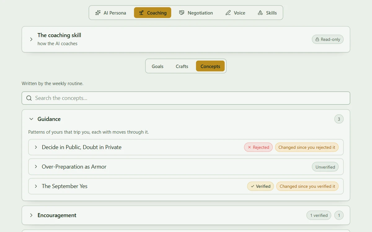Click the magnifier search icon
This screenshot has width=372, height=232.
pyautogui.click(x=29, y=98)
